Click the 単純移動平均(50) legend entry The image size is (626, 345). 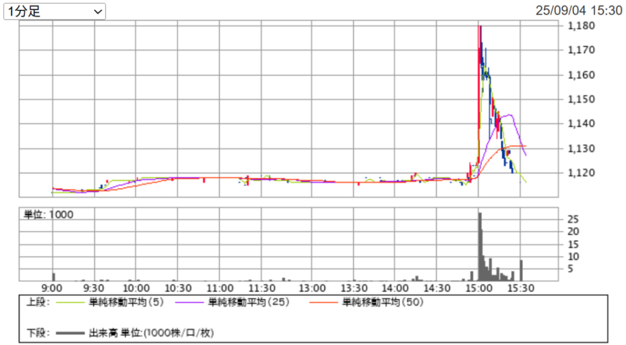(x=383, y=302)
